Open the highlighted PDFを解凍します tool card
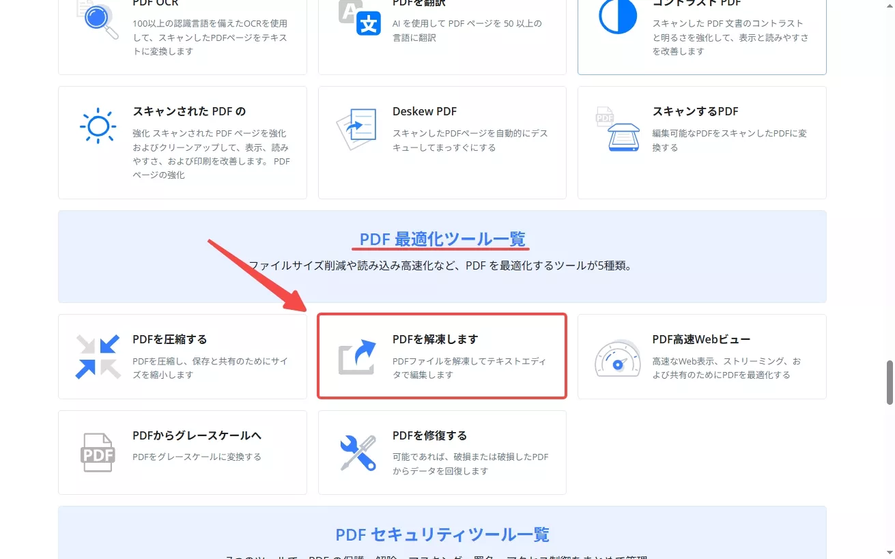This screenshot has width=895, height=559. [x=442, y=356]
